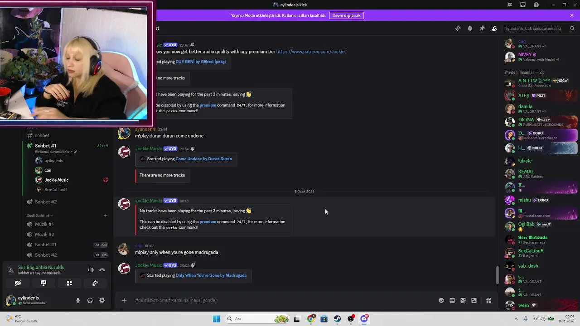Open the Threads icon in channel header
The height and width of the screenshot is (326, 580).
458,28
